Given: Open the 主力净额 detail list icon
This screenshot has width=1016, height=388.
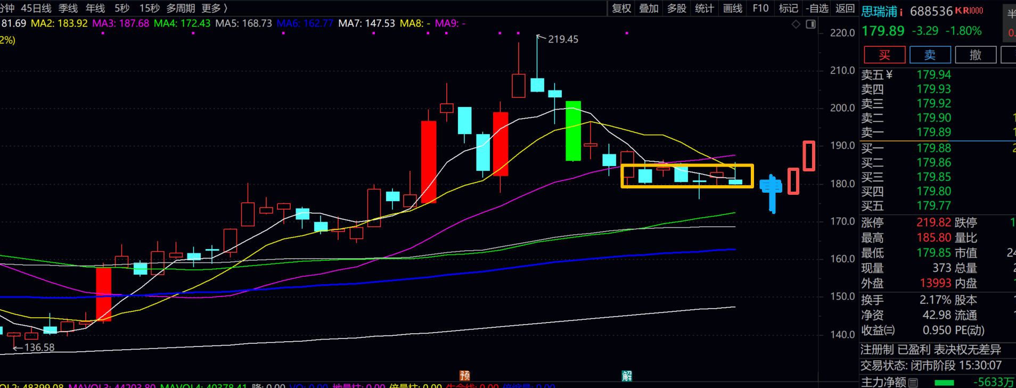Looking at the screenshot, I should click(913, 382).
